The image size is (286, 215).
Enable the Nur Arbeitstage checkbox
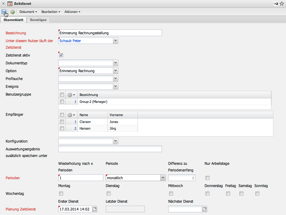[x=207, y=178]
